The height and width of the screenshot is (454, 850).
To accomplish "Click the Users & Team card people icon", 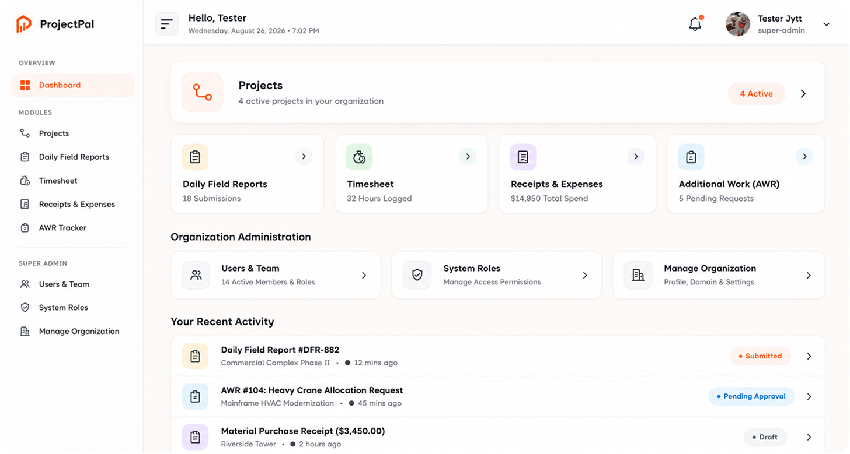I will point(196,275).
